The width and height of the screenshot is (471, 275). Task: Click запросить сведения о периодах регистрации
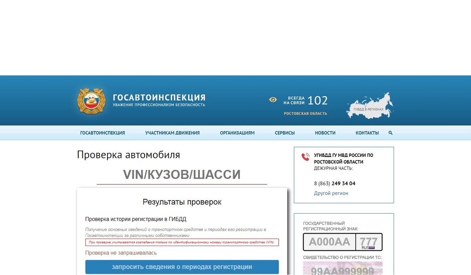(182, 267)
